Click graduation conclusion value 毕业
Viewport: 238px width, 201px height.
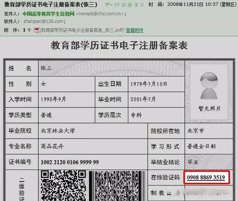192,162
